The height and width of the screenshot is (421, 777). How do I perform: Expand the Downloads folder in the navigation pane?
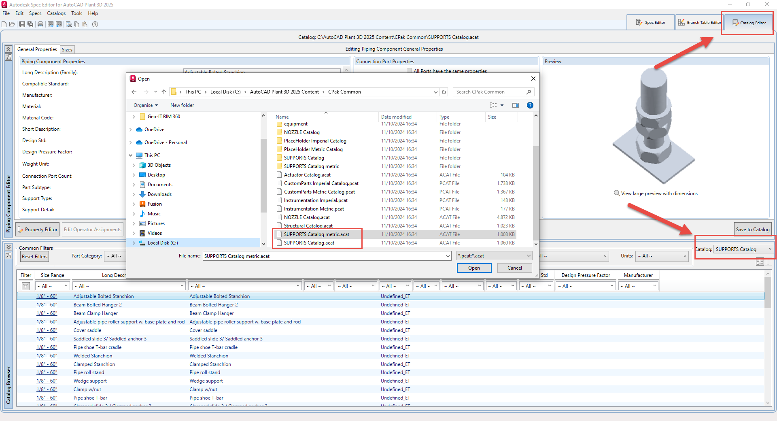[134, 194]
